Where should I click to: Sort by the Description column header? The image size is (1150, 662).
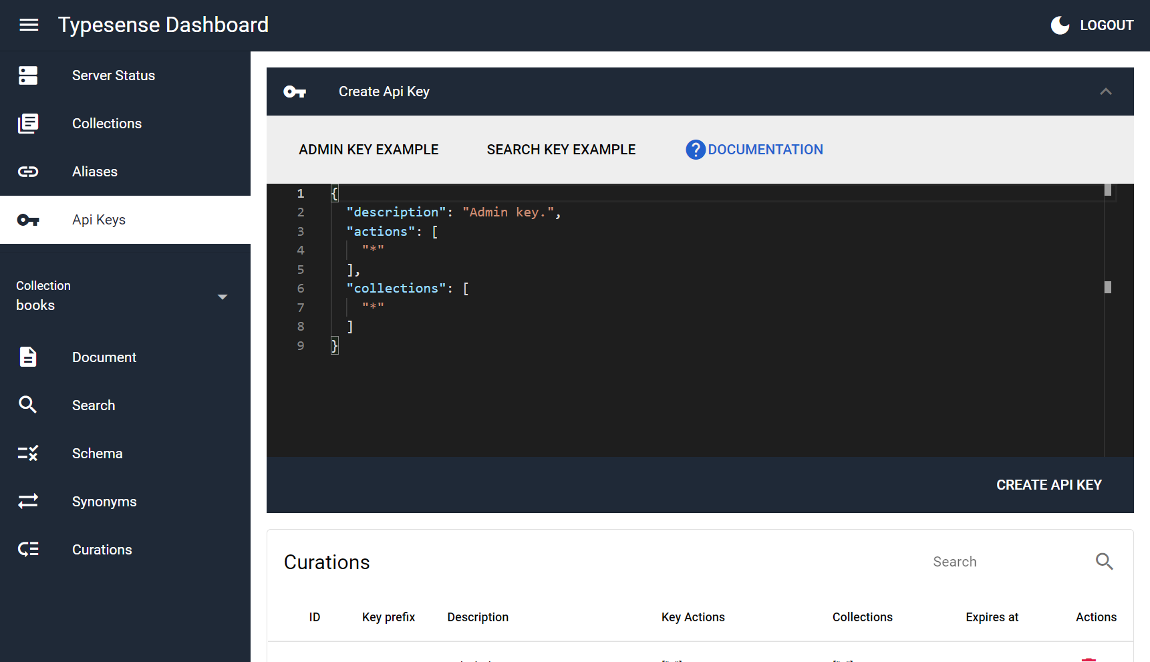coord(478,617)
